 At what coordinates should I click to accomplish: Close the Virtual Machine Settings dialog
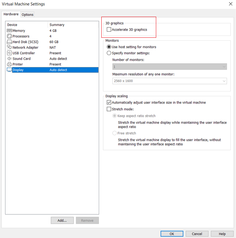tap(231, 4)
